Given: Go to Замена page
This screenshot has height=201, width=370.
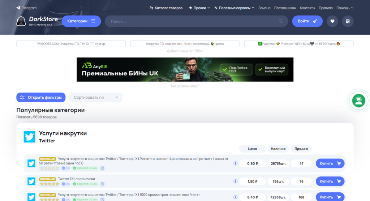Looking at the screenshot, I should (264, 8).
